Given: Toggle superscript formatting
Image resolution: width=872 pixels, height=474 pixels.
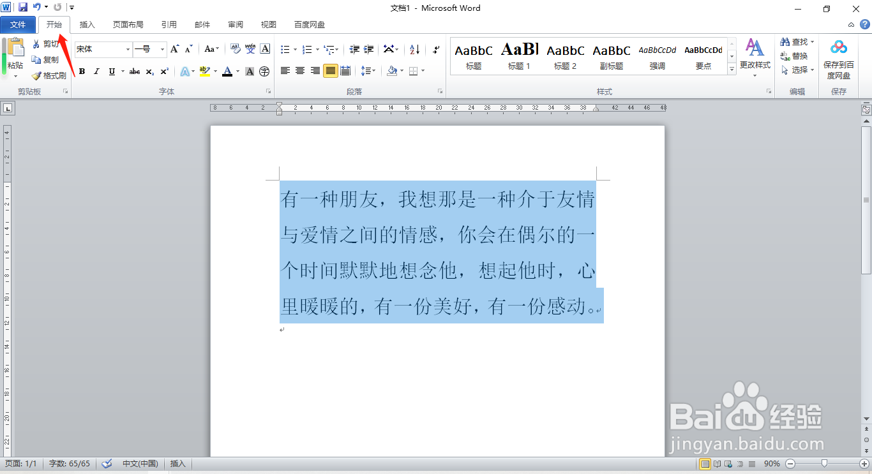Looking at the screenshot, I should 164,71.
